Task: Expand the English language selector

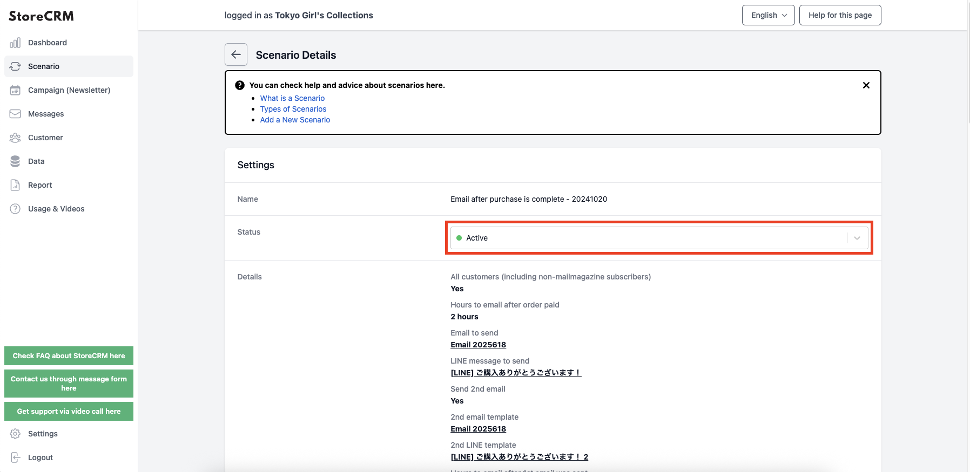Action: [x=769, y=15]
